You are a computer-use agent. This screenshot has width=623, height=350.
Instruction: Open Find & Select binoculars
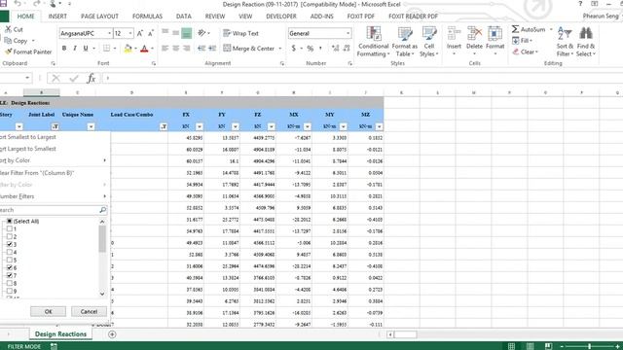point(586,42)
